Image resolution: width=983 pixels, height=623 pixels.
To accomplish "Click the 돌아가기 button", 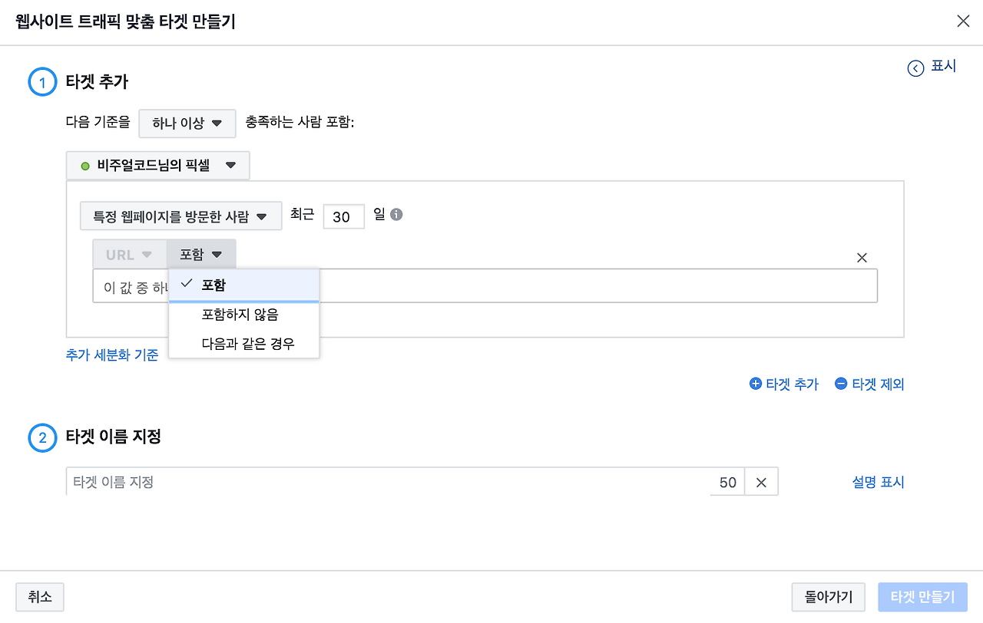I will [x=828, y=597].
